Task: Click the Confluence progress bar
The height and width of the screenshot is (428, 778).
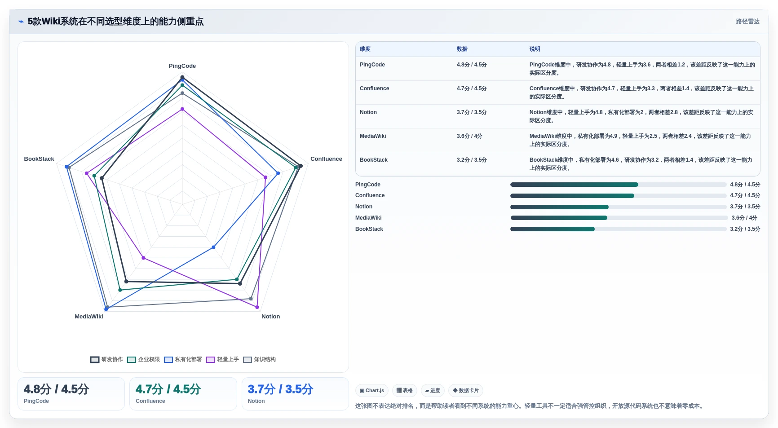Action: tap(618, 196)
